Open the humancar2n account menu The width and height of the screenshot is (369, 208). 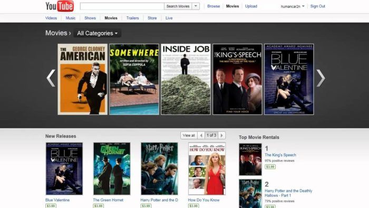[293, 6]
